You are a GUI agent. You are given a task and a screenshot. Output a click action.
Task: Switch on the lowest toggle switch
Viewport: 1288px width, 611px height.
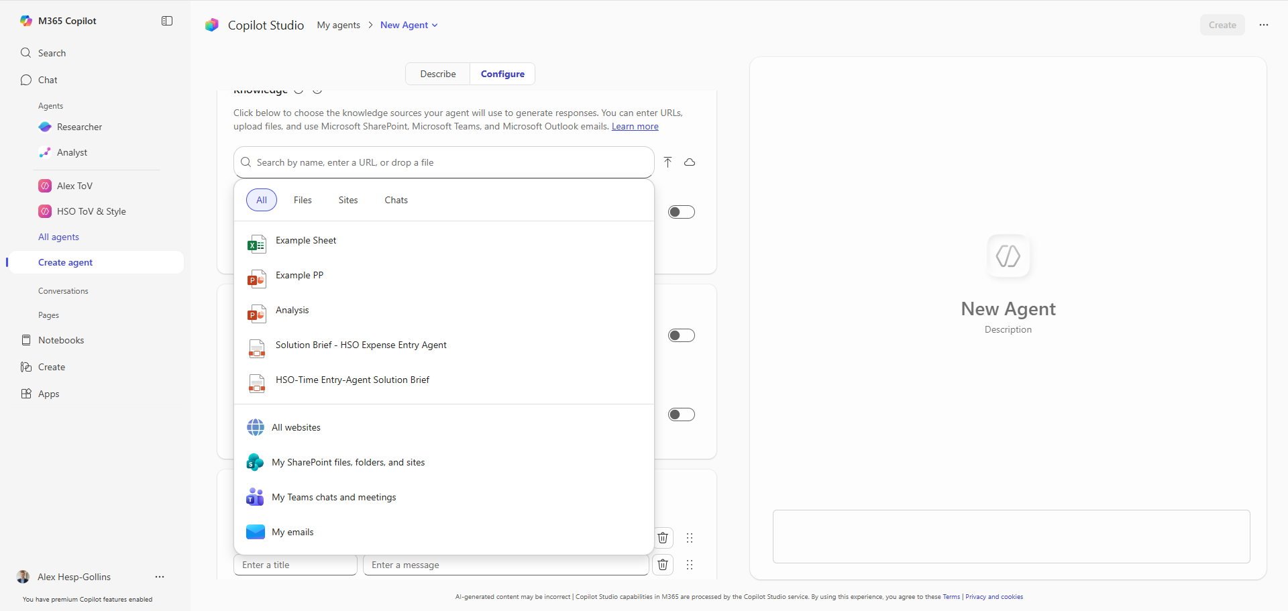681,414
